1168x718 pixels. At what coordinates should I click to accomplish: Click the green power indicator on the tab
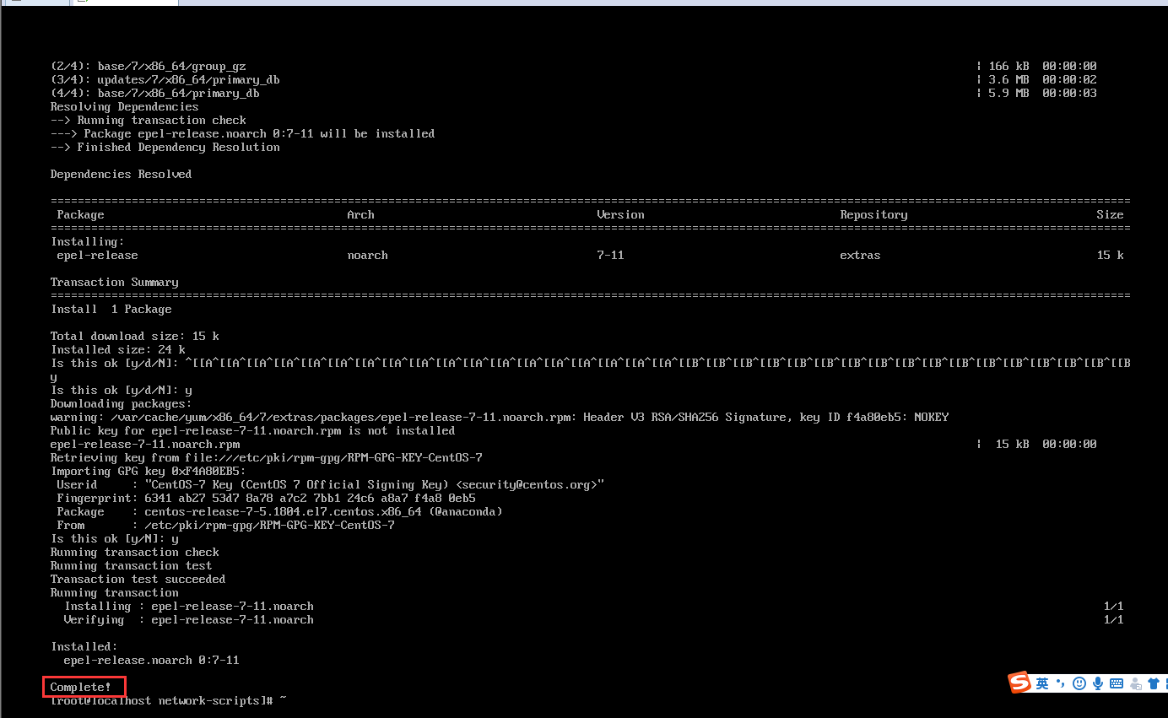[x=87, y=3]
